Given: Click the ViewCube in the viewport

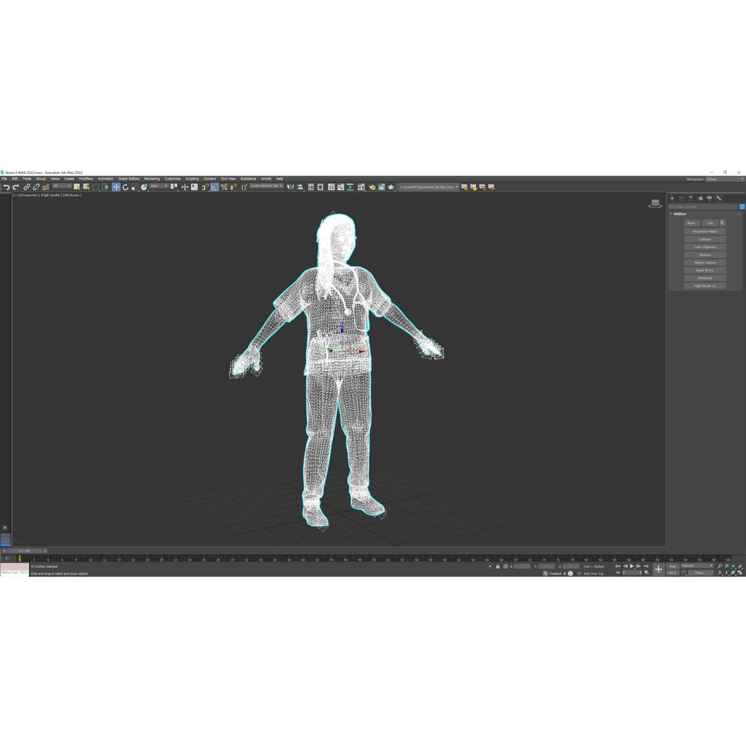Looking at the screenshot, I should (x=655, y=204).
